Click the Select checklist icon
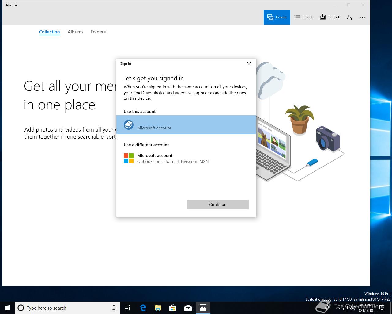 [x=297, y=17]
